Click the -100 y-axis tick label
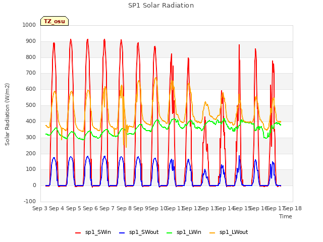The width and height of the screenshot is (323, 242). (x=30, y=201)
